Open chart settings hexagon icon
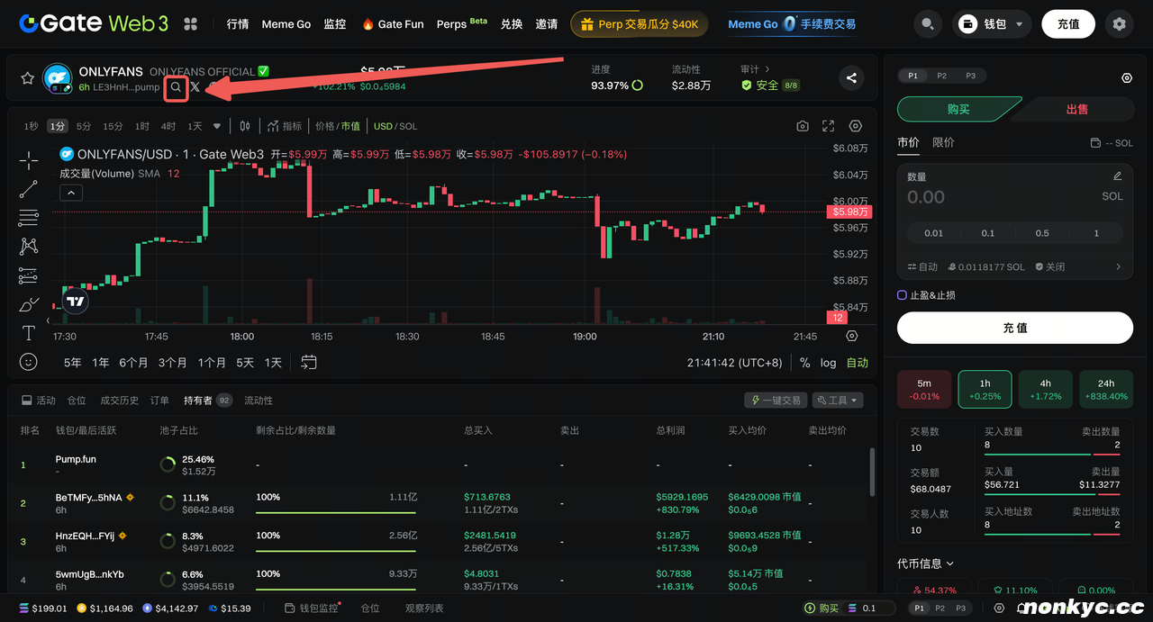Screen dimensions: 1153x622 tap(856, 126)
